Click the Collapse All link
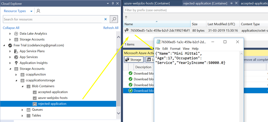268x122 pixels. coord(11,28)
